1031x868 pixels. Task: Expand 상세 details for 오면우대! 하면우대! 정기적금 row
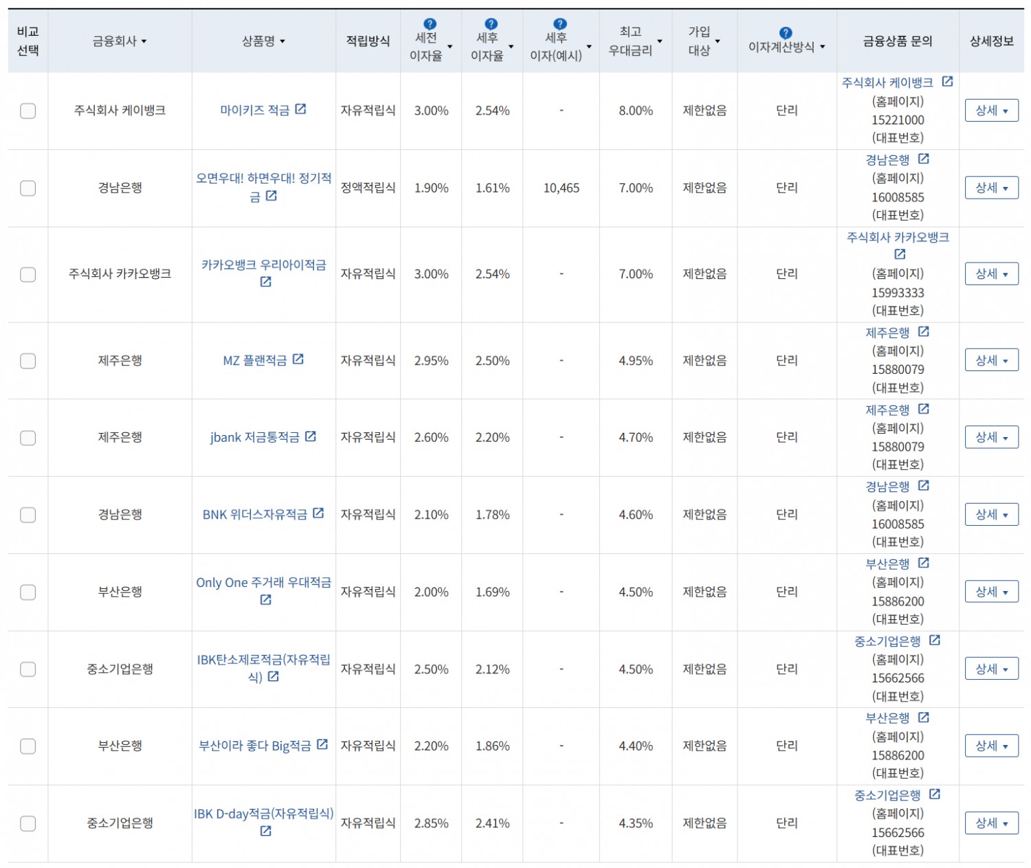pyautogui.click(x=992, y=188)
